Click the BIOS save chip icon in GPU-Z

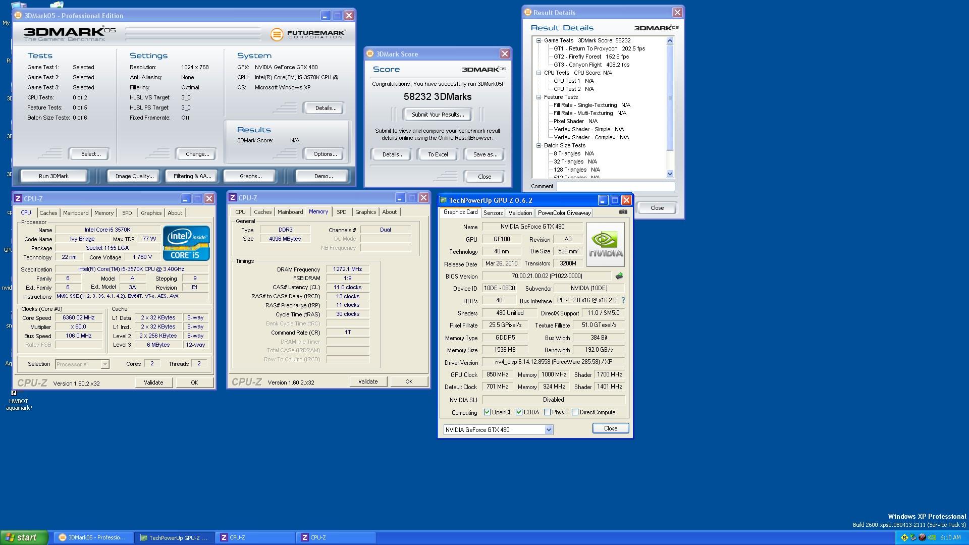pyautogui.click(x=619, y=276)
